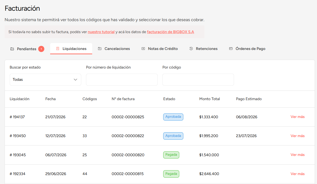The width and height of the screenshot is (317, 184).
Task: Open the Buscar por estado dropdown
Action: click(45, 80)
